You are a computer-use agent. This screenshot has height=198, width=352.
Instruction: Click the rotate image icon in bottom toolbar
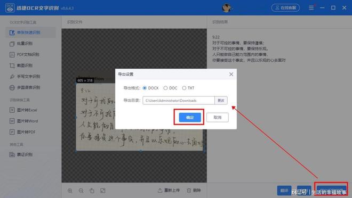pos(92,191)
